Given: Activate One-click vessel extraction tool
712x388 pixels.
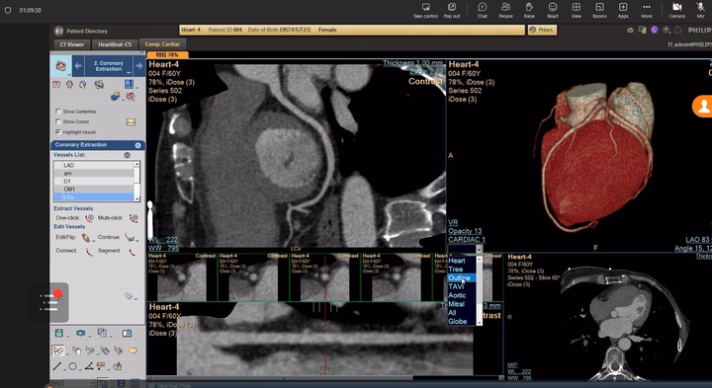Looking at the screenshot, I should (x=89, y=218).
